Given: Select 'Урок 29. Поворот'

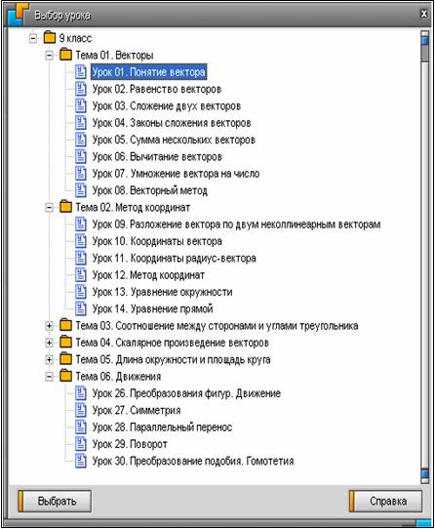Looking at the screenshot, I should click(x=130, y=444).
